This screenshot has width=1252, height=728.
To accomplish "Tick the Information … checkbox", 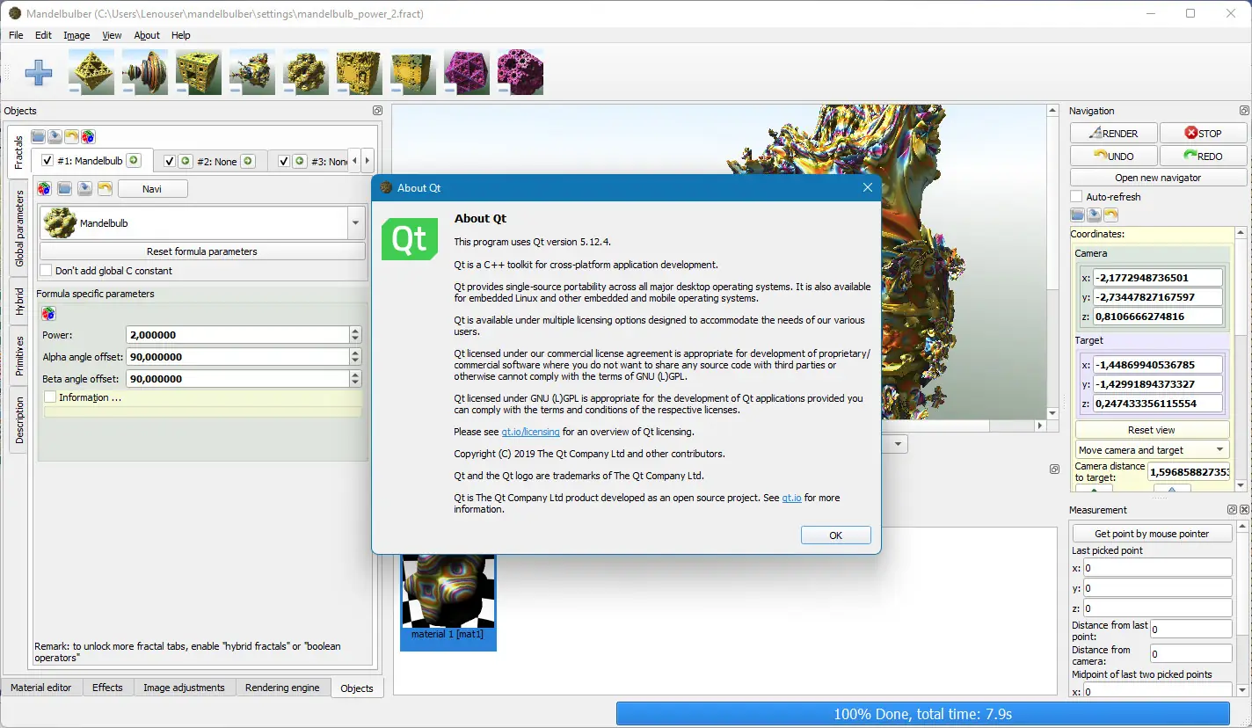I will point(50,397).
